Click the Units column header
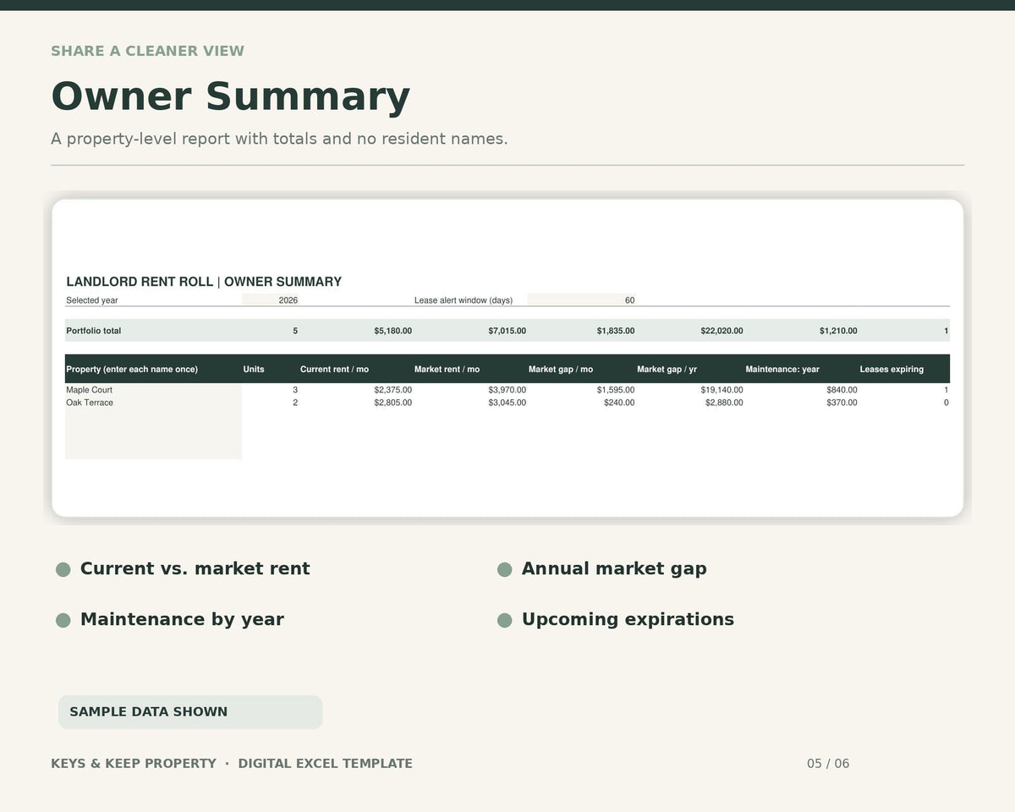 click(x=254, y=370)
